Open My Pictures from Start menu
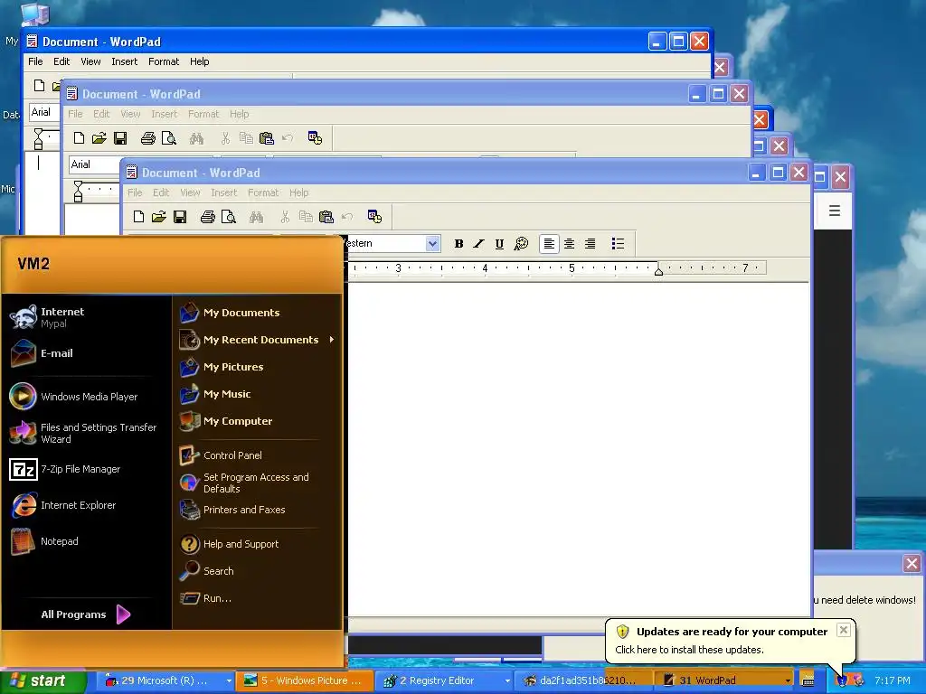 (x=258, y=367)
